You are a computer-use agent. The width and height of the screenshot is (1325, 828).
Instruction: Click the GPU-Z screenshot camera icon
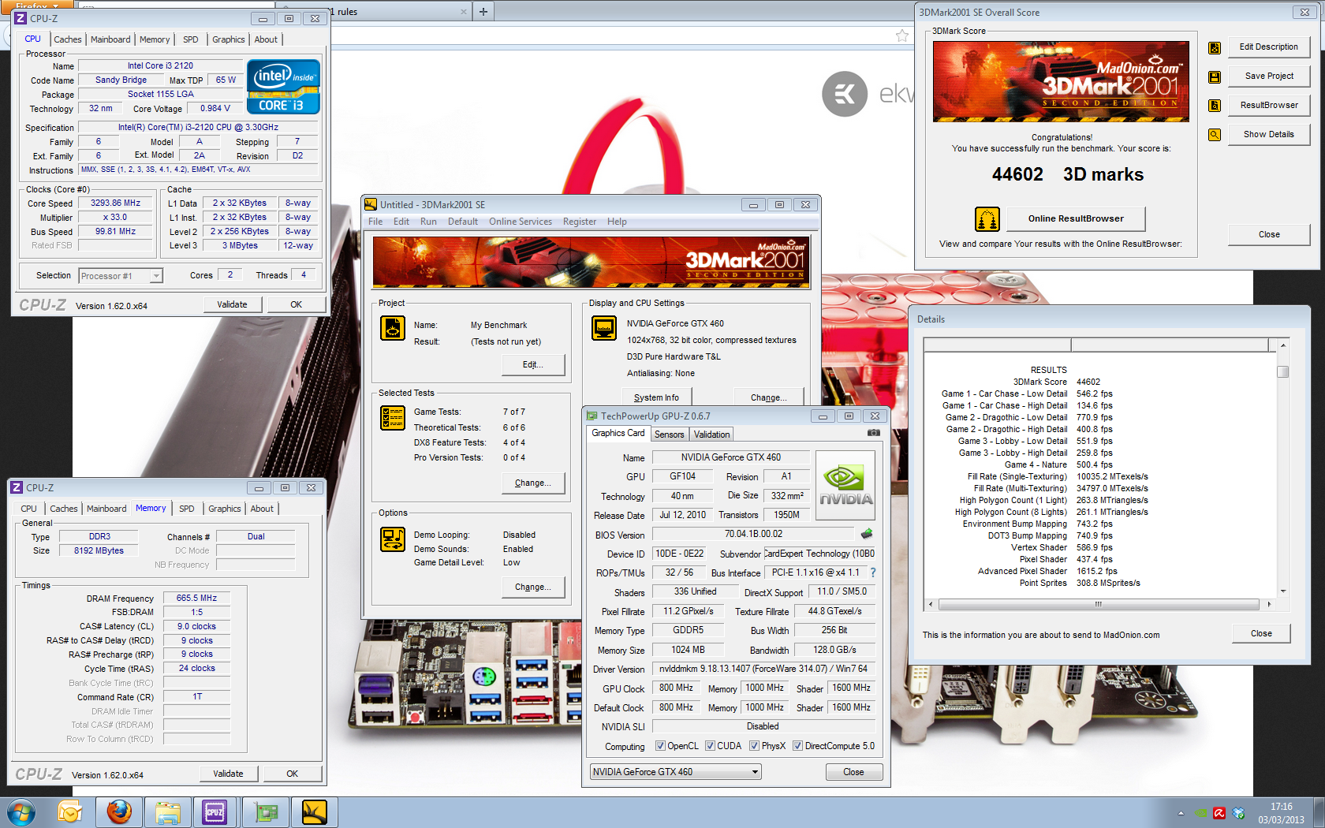(x=874, y=433)
